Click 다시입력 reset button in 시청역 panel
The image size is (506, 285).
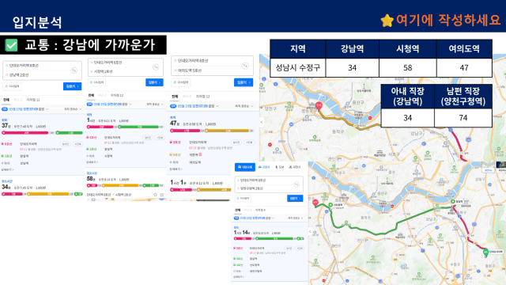coord(96,82)
